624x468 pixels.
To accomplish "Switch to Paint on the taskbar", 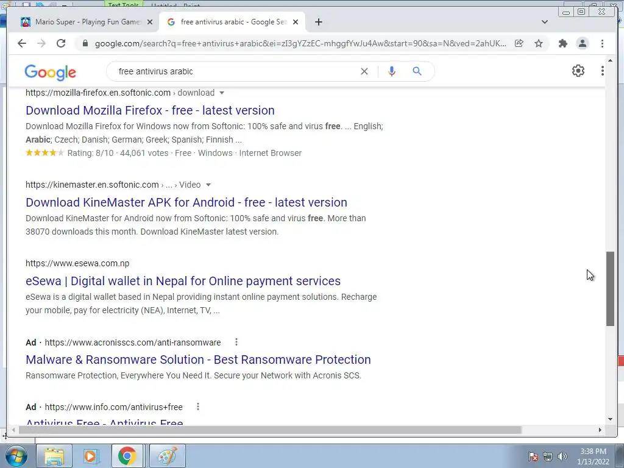I will tap(168, 456).
